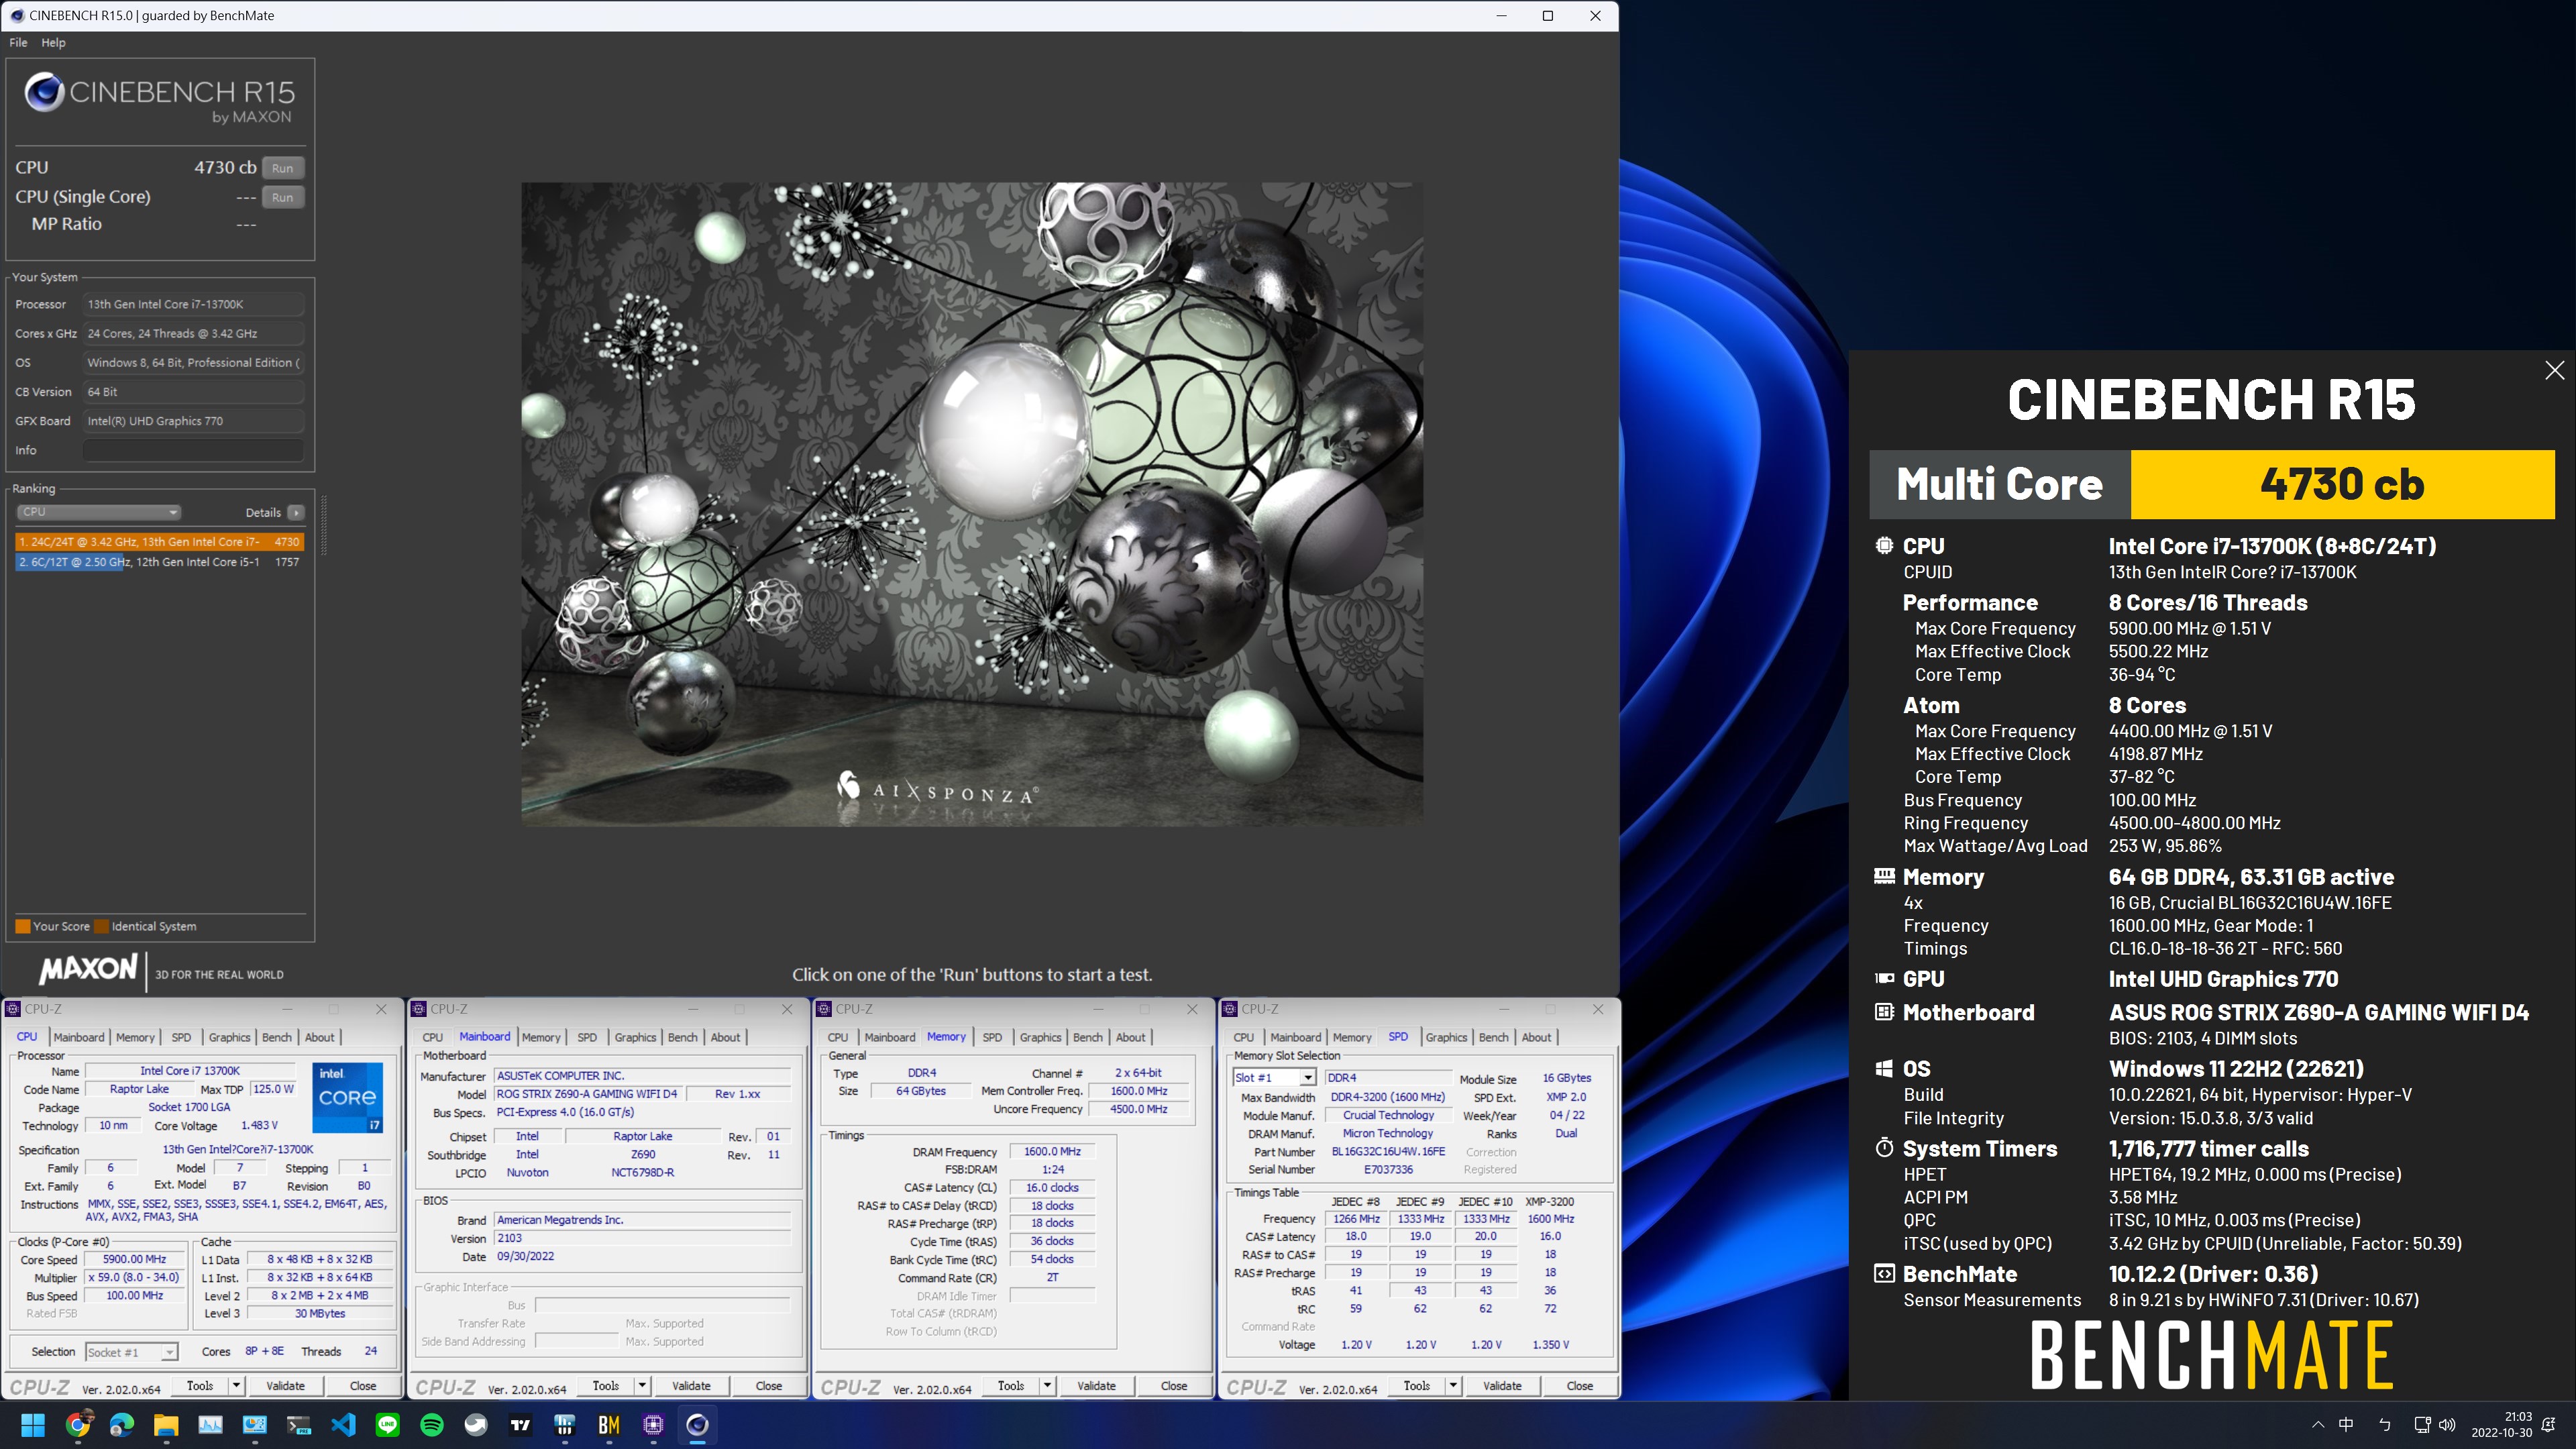Open the Ranking CPU dropdown
The height and width of the screenshot is (1449, 2576).
tap(98, 512)
